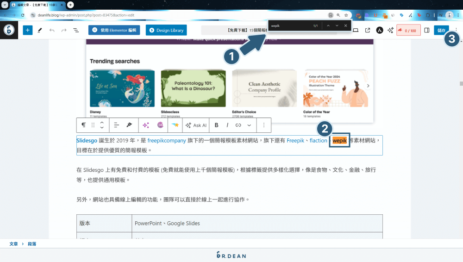Click 使用 Elementor 編輯 button
The height and width of the screenshot is (262, 463).
[x=114, y=30]
